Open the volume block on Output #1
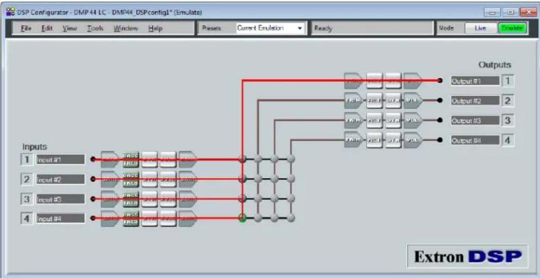Viewport: 540px width, 278px height. (x=413, y=81)
